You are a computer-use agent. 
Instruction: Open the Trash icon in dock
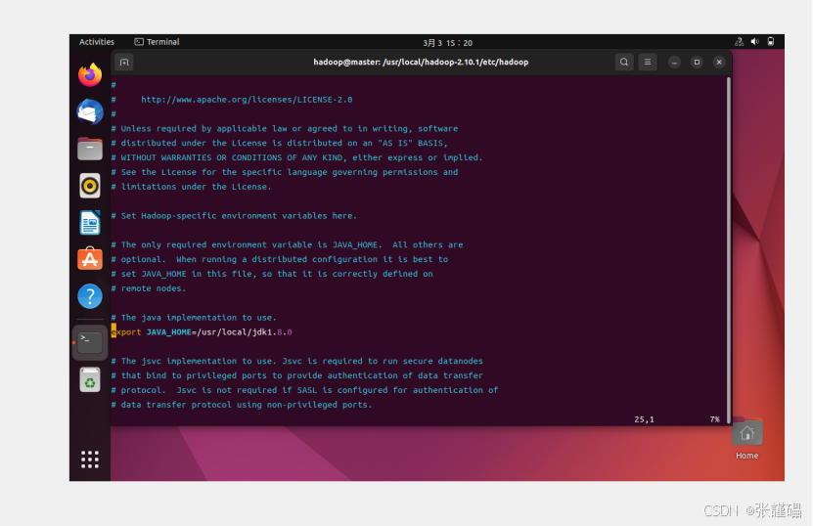[90, 380]
